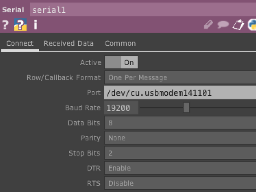Toggle the Active switch off
Image resolution: width=256 pixels, height=192 pixels.
121,62
